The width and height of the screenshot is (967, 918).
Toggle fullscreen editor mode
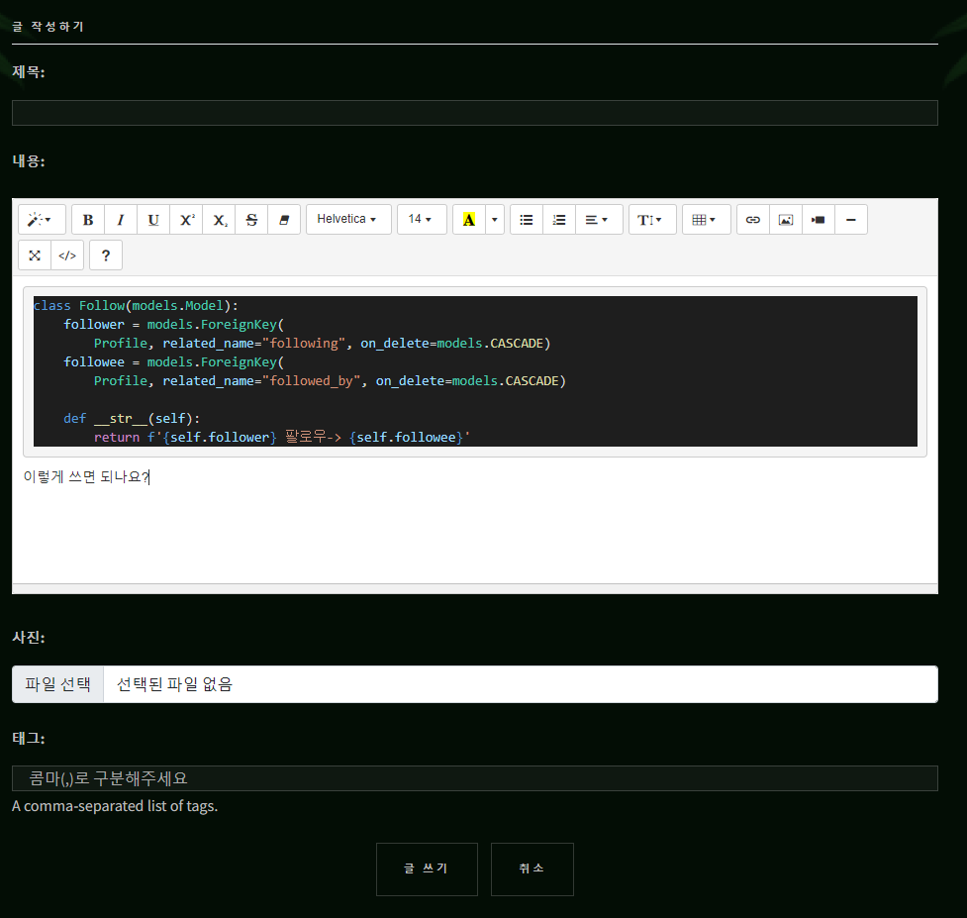click(35, 255)
